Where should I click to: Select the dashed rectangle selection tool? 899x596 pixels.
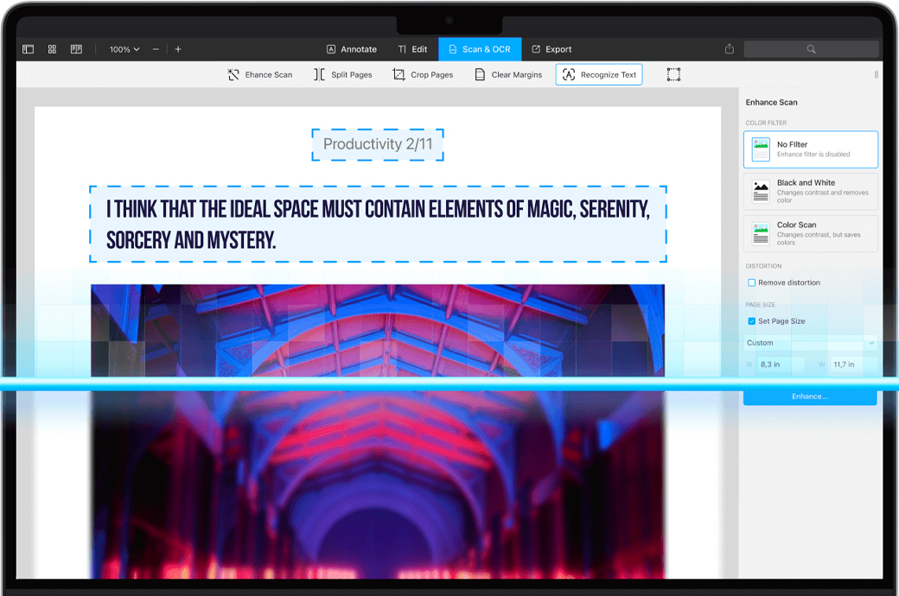click(x=673, y=75)
